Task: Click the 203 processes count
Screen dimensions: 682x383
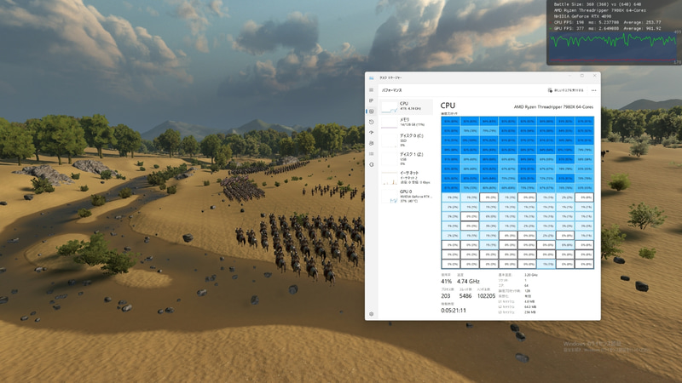Action: [446, 295]
